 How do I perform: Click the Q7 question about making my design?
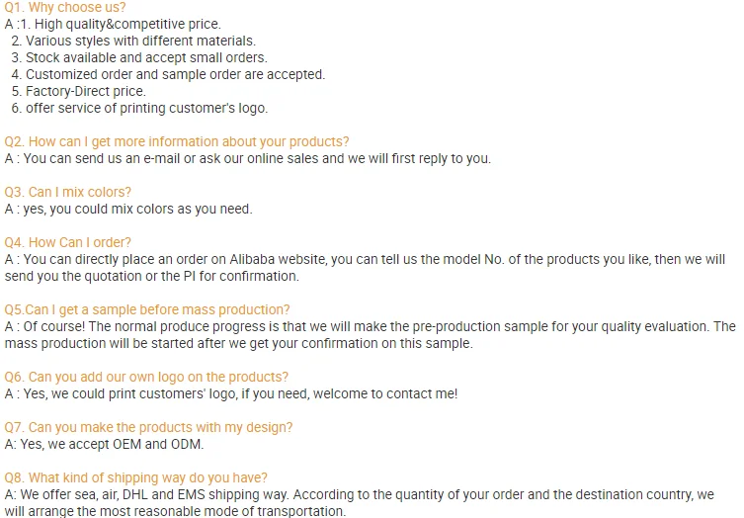pos(149,427)
